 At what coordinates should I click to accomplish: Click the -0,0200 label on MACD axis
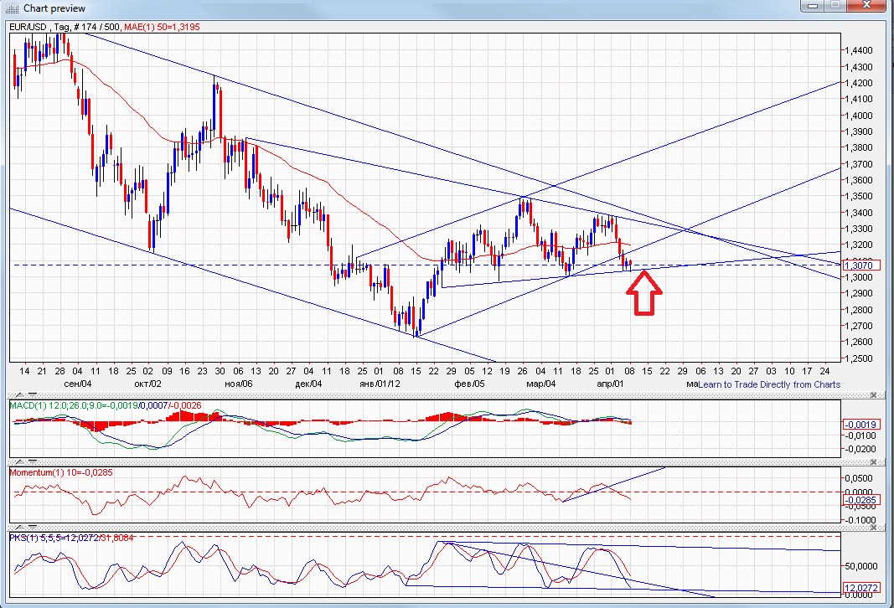[861, 449]
